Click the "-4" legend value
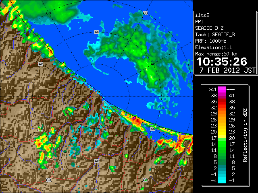Image resolution: width=258 pixels, height=193 pixels. point(214,180)
